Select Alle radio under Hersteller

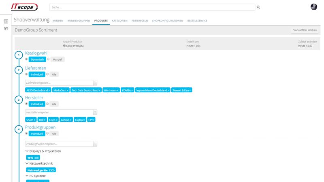[x=48, y=104]
